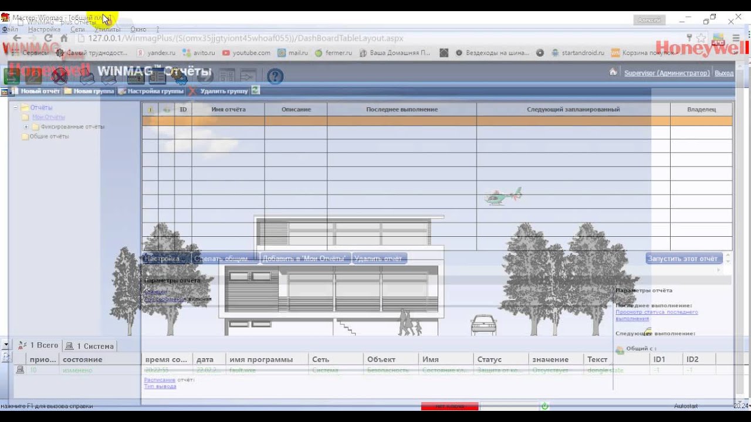Reload the page with the refresh icon
Screen dimensions: 751x422
[48, 39]
